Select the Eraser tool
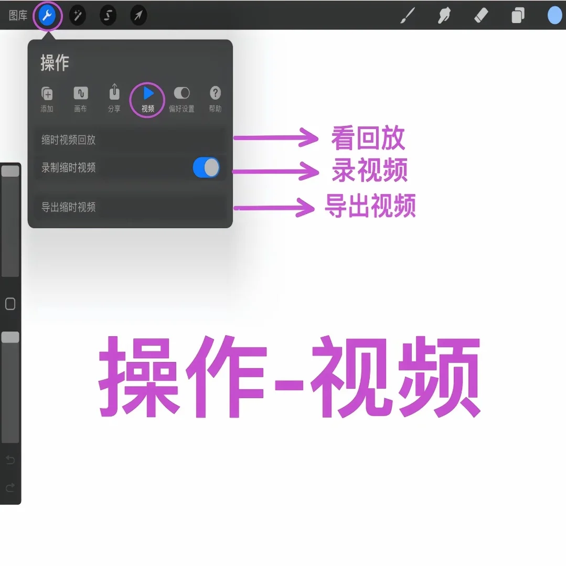 coord(480,15)
